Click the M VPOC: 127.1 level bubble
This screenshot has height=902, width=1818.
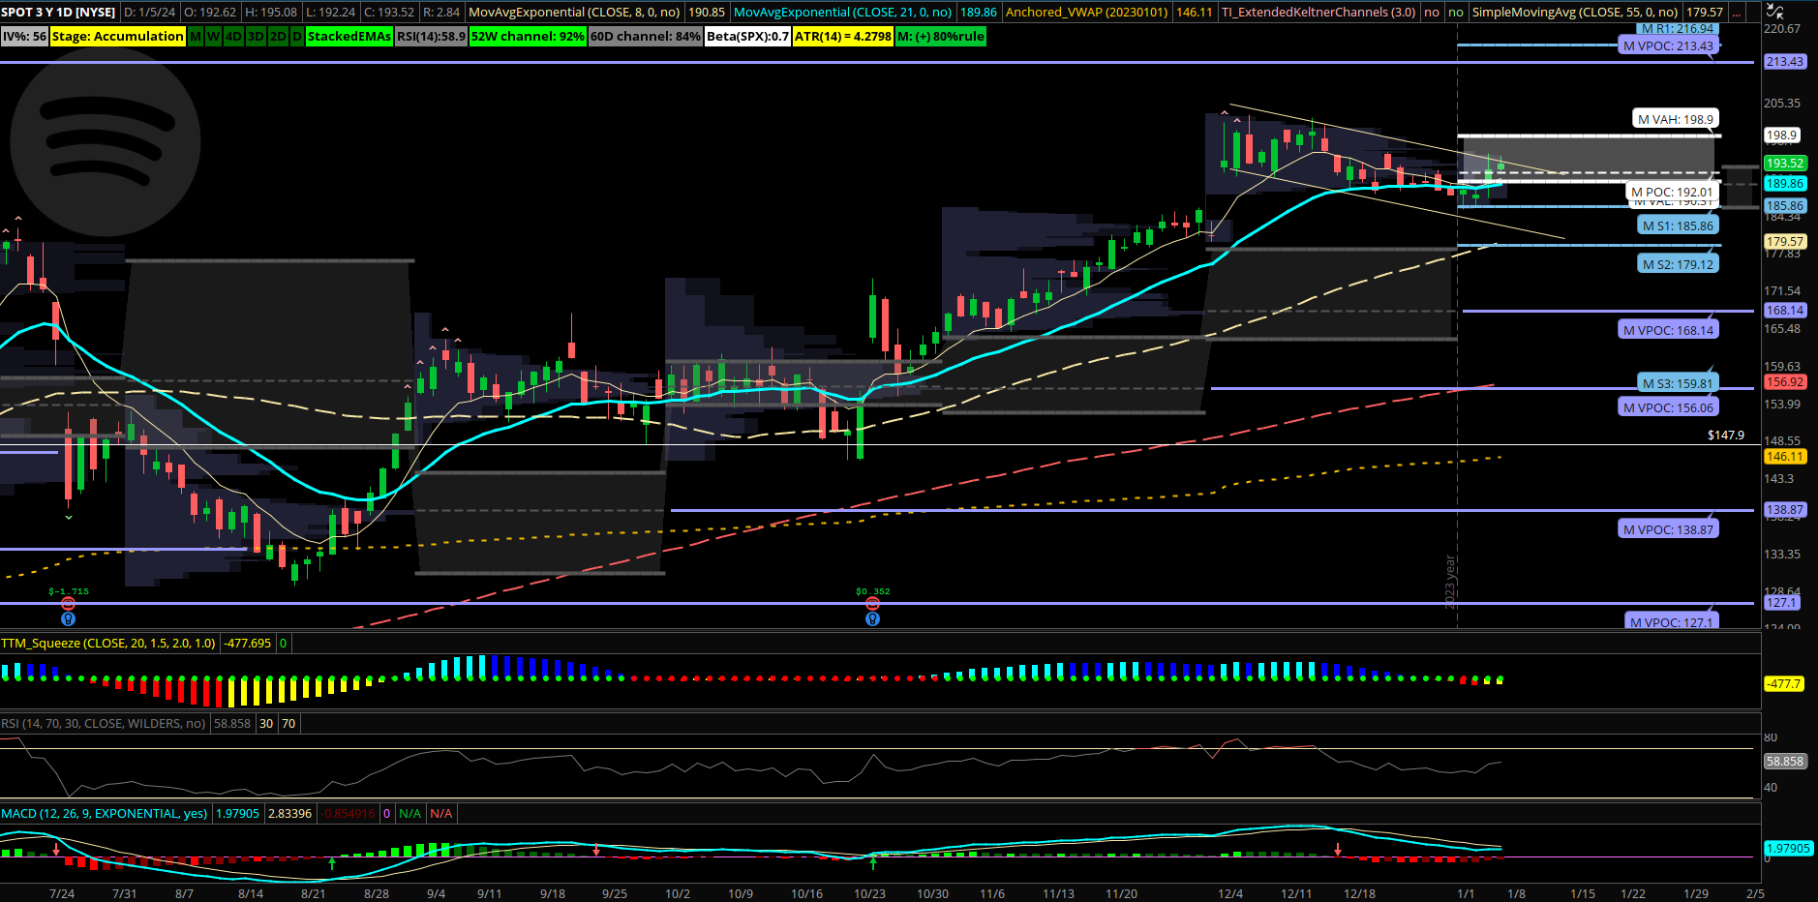1671,622
